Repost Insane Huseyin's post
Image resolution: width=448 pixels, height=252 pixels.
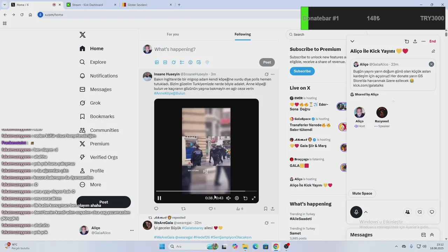(183, 209)
